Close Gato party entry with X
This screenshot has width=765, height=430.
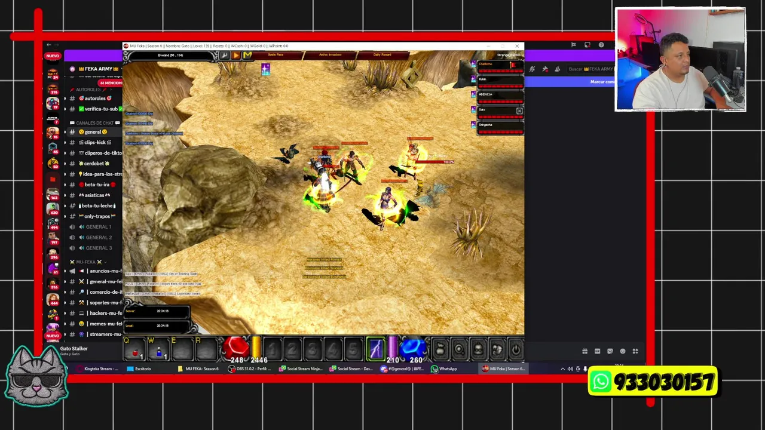pyautogui.click(x=519, y=110)
